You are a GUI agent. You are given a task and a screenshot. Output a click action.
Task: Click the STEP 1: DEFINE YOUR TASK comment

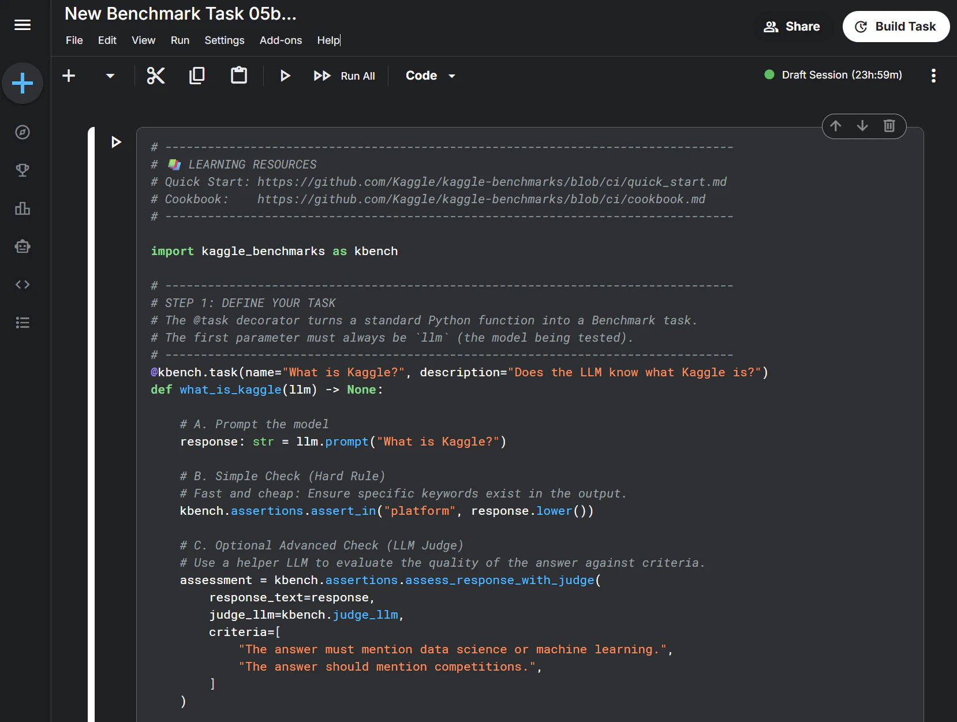point(243,303)
